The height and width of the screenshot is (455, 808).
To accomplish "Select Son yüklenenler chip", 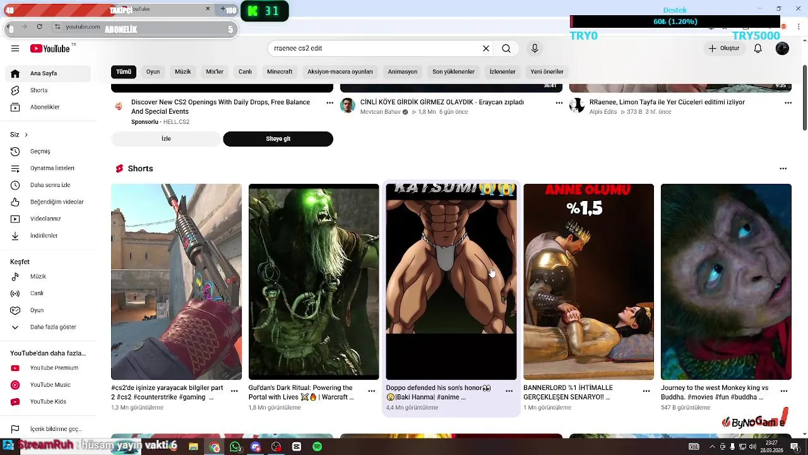I will [x=453, y=72].
